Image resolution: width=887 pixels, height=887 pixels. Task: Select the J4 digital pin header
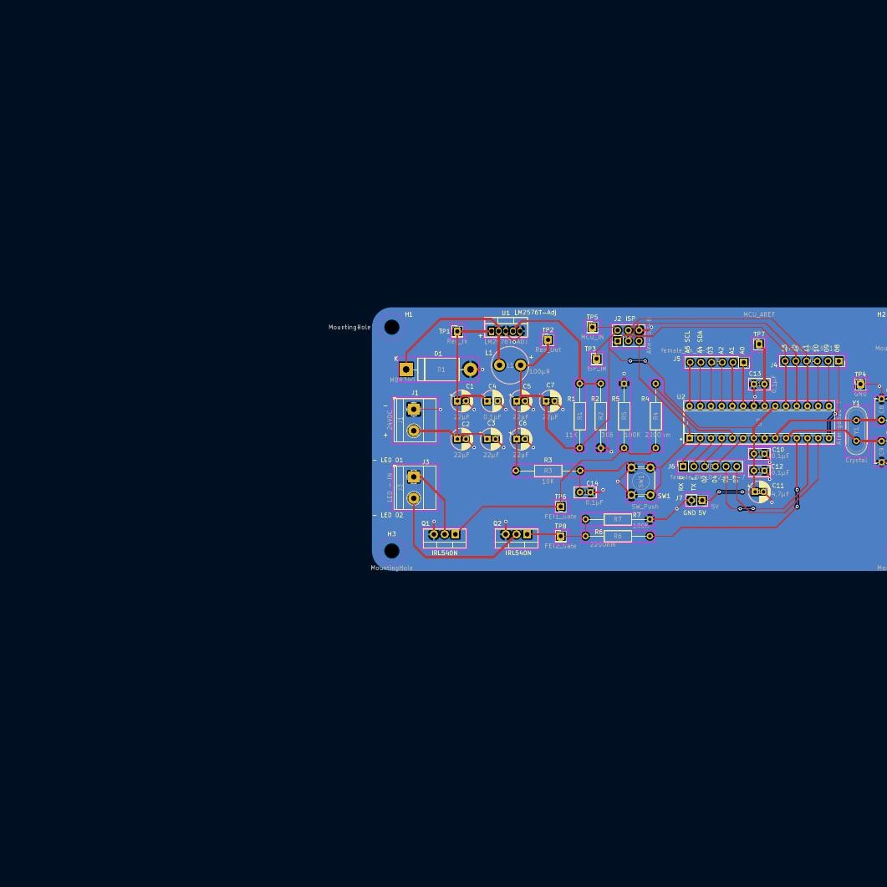[x=812, y=361]
